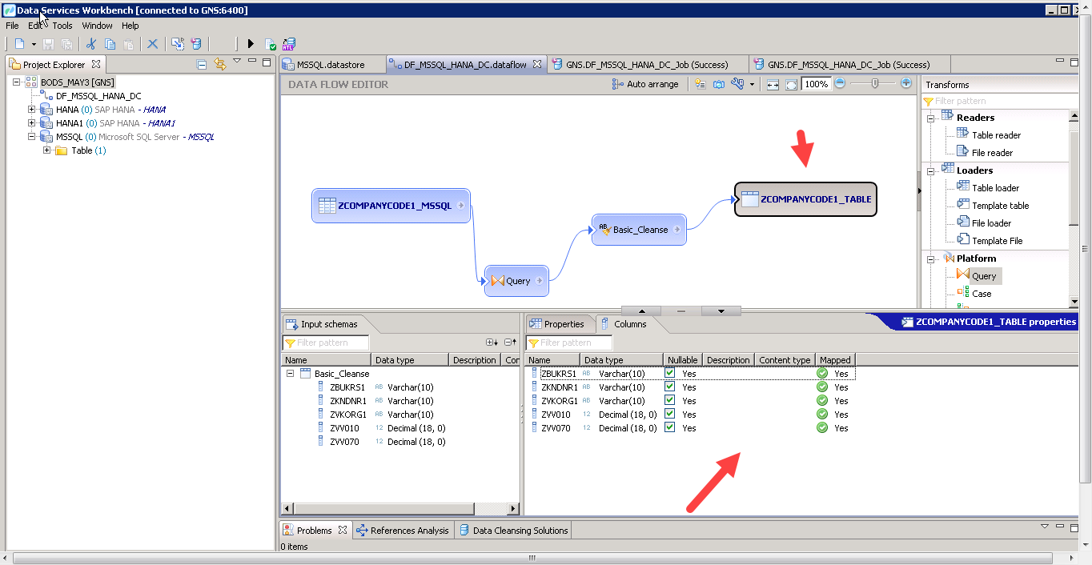
Task: Toggle Nullable for the ZVV070 column
Action: (x=669, y=427)
